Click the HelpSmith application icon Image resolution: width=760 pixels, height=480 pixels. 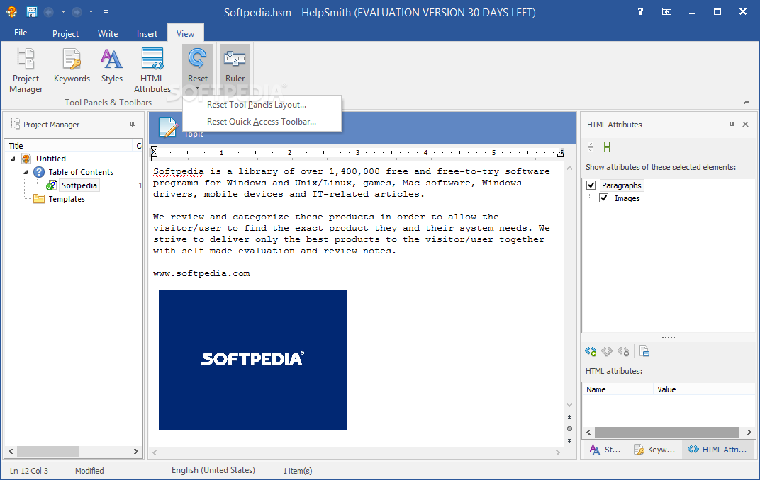(x=11, y=11)
